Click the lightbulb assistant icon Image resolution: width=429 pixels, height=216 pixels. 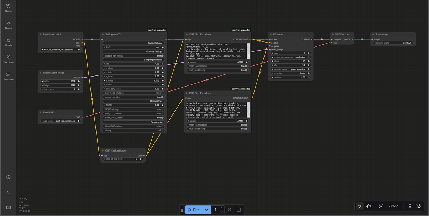(x=410, y=206)
